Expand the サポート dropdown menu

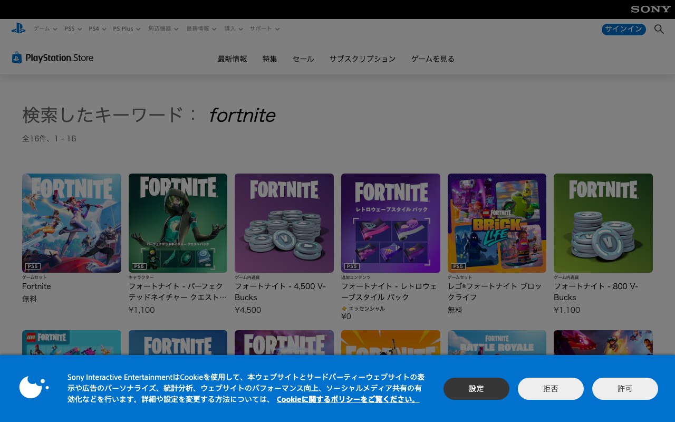265,29
